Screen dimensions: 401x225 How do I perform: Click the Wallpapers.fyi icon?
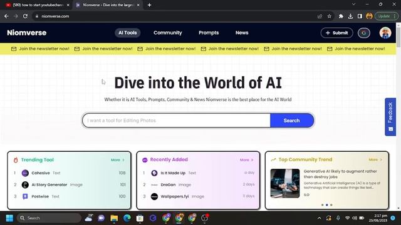click(154, 196)
